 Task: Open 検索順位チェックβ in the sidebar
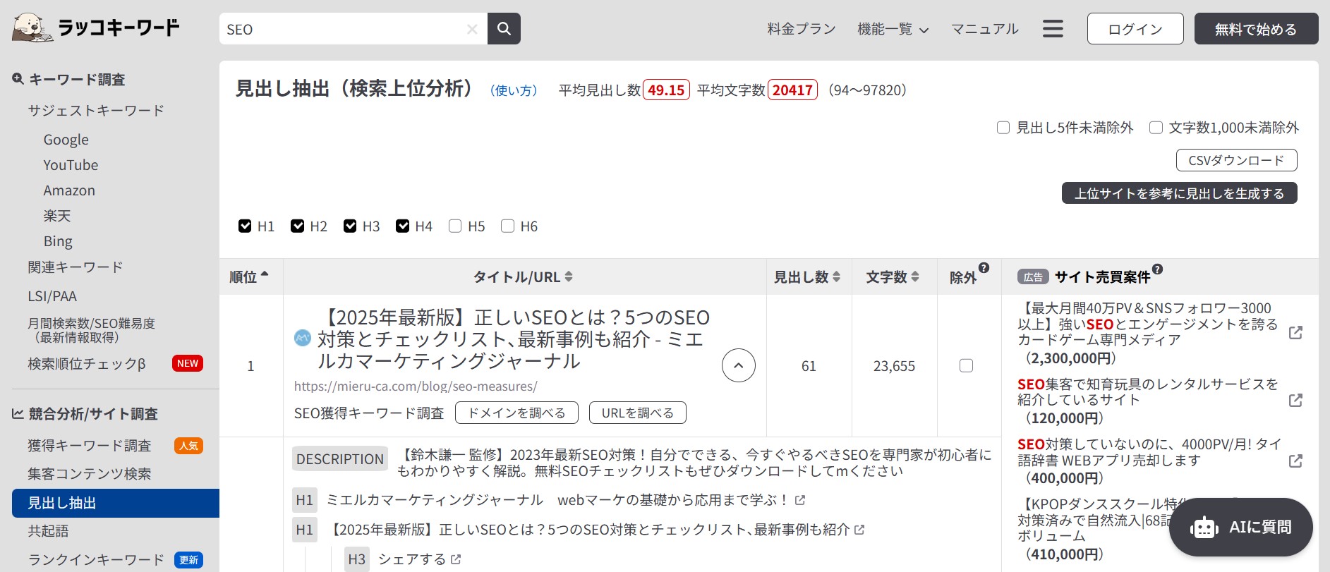click(x=87, y=364)
